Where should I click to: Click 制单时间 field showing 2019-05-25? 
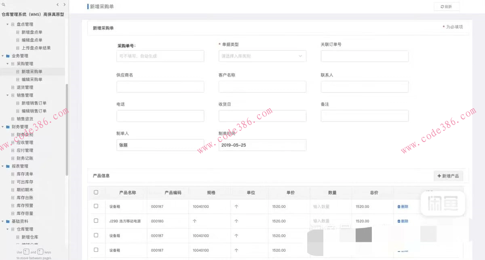pos(262,145)
